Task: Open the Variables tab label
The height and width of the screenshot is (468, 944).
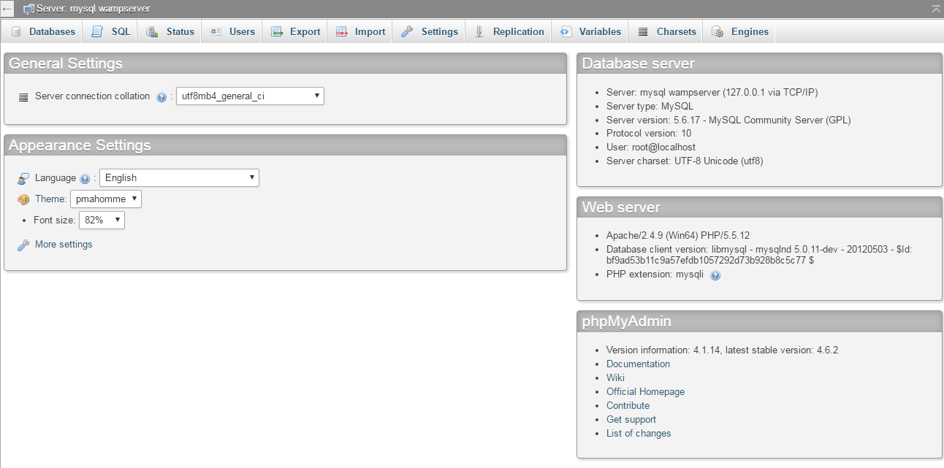Action: [600, 31]
